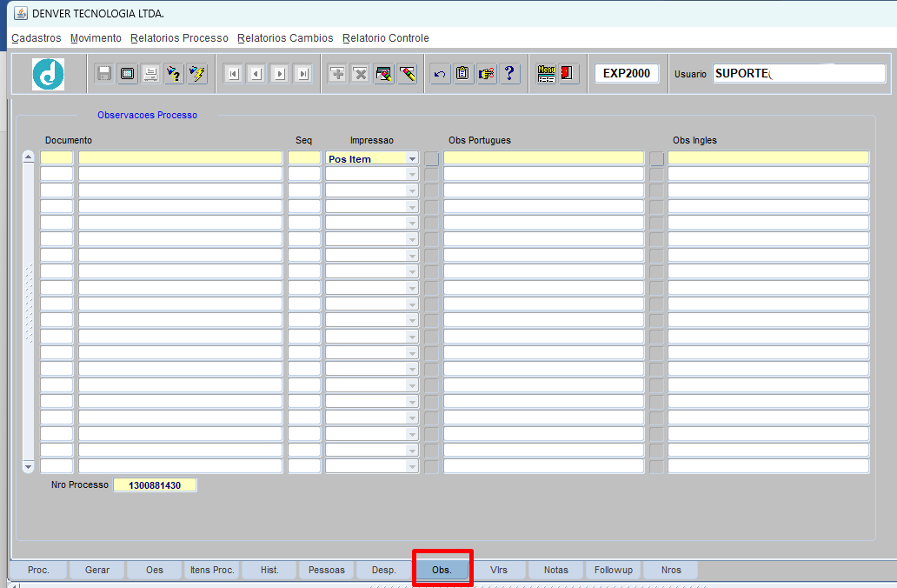
Task: Expand the second row Impressao dropdown
Action: click(412, 174)
